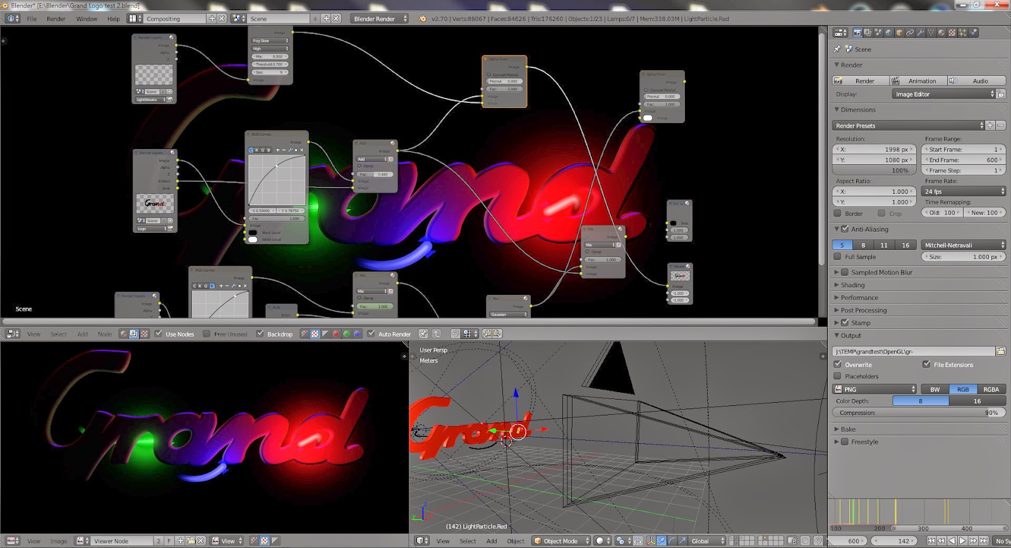Enable the rotate manipulator icon
Viewport: 1011px width, 548px height.
pos(672,541)
